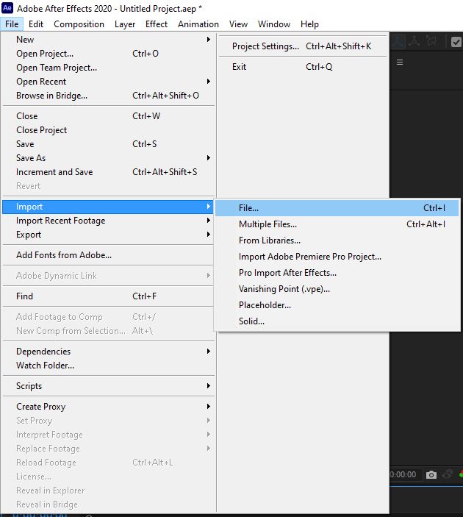Expand Import Recent Footage submenu arrow
Screen dimensions: 463x517
pyautogui.click(x=208, y=221)
